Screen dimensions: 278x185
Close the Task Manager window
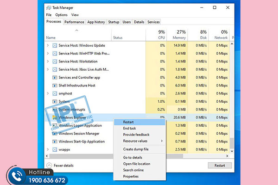227,7
